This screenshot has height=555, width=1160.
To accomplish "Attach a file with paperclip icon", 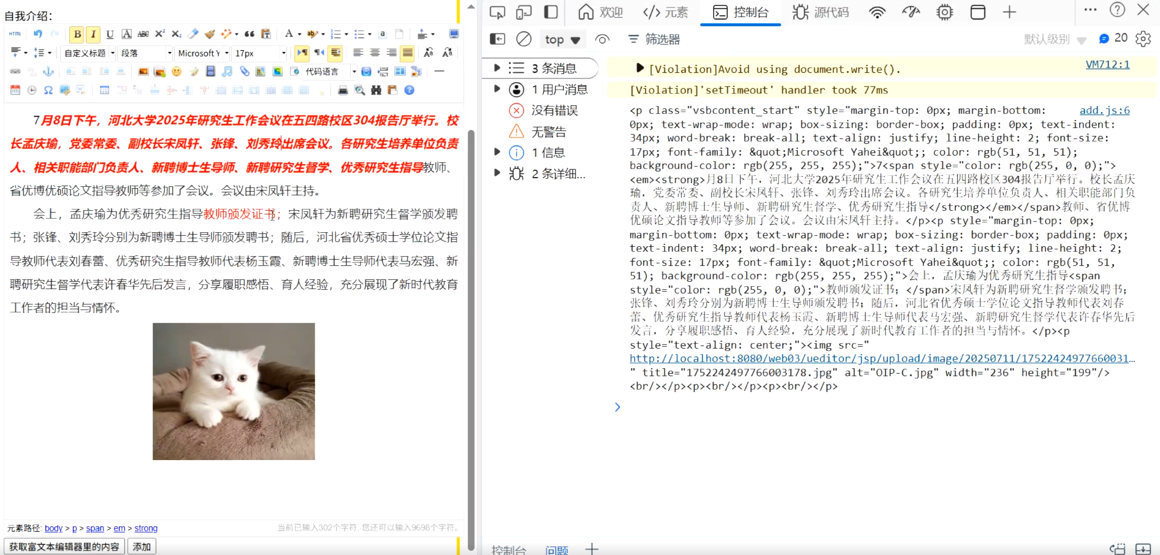I will [244, 72].
